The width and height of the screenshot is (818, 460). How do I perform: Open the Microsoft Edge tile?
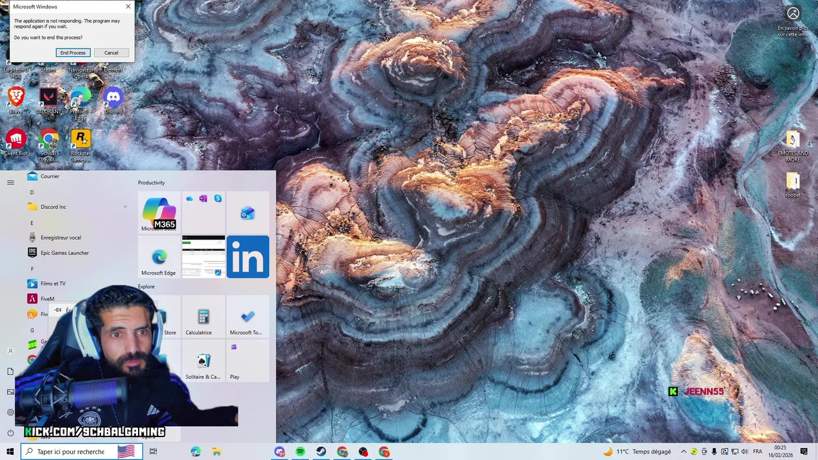pos(158,257)
